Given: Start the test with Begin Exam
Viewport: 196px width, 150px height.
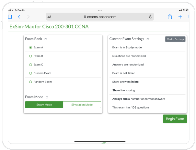Looking at the screenshot, I should click(x=175, y=119).
